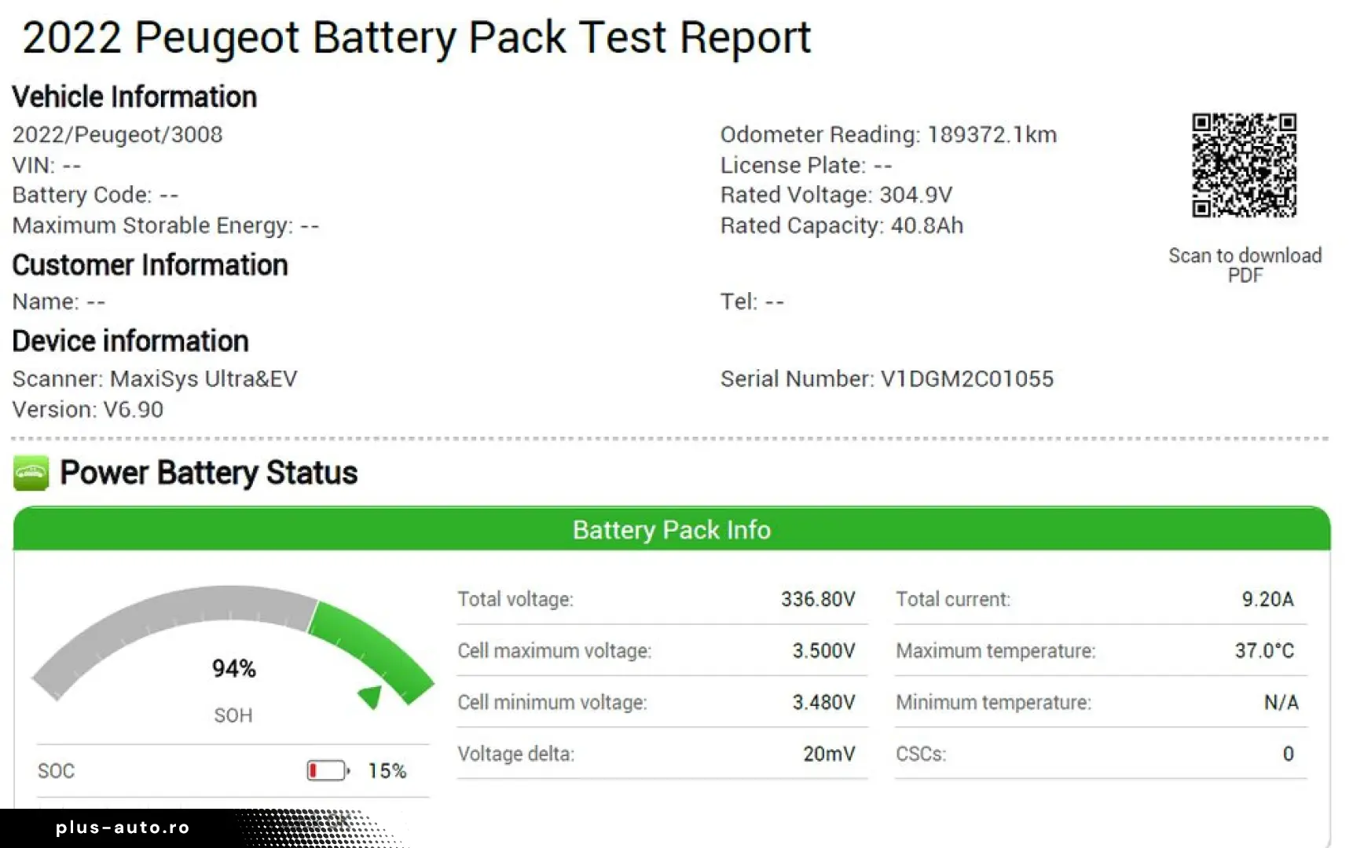1353x848 pixels.
Task: Click the Serial Number V1DGM2C01055 text
Action: tap(887, 379)
